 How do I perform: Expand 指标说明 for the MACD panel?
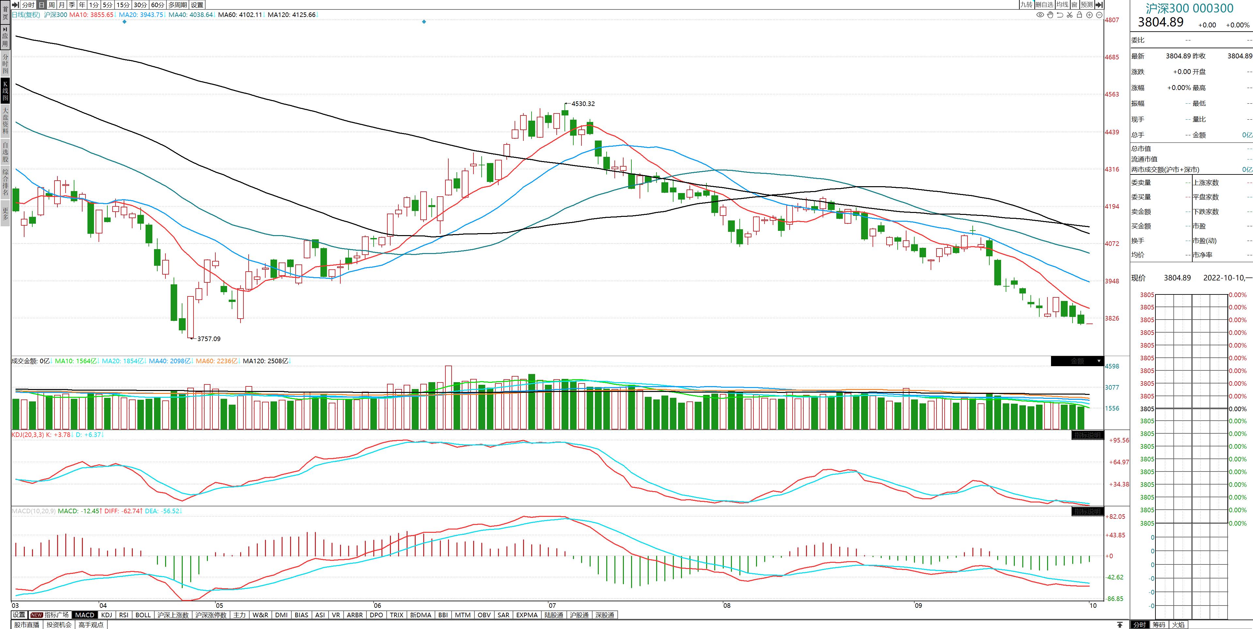[1087, 511]
